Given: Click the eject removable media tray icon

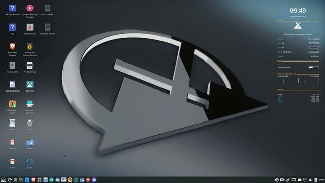Looking at the screenshot, I should click(310, 180).
